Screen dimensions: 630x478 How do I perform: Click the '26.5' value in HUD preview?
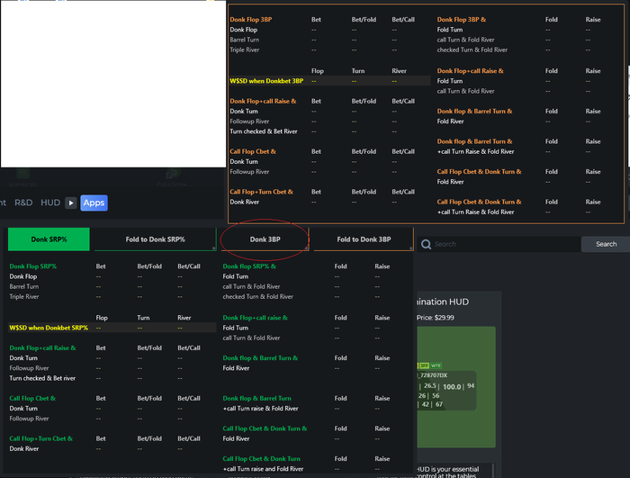point(430,385)
